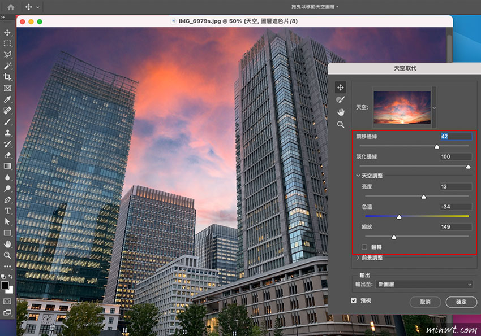This screenshot has height=336, width=481.
Task: Click the 調移邊緣 slider handle
Action: [437, 147]
